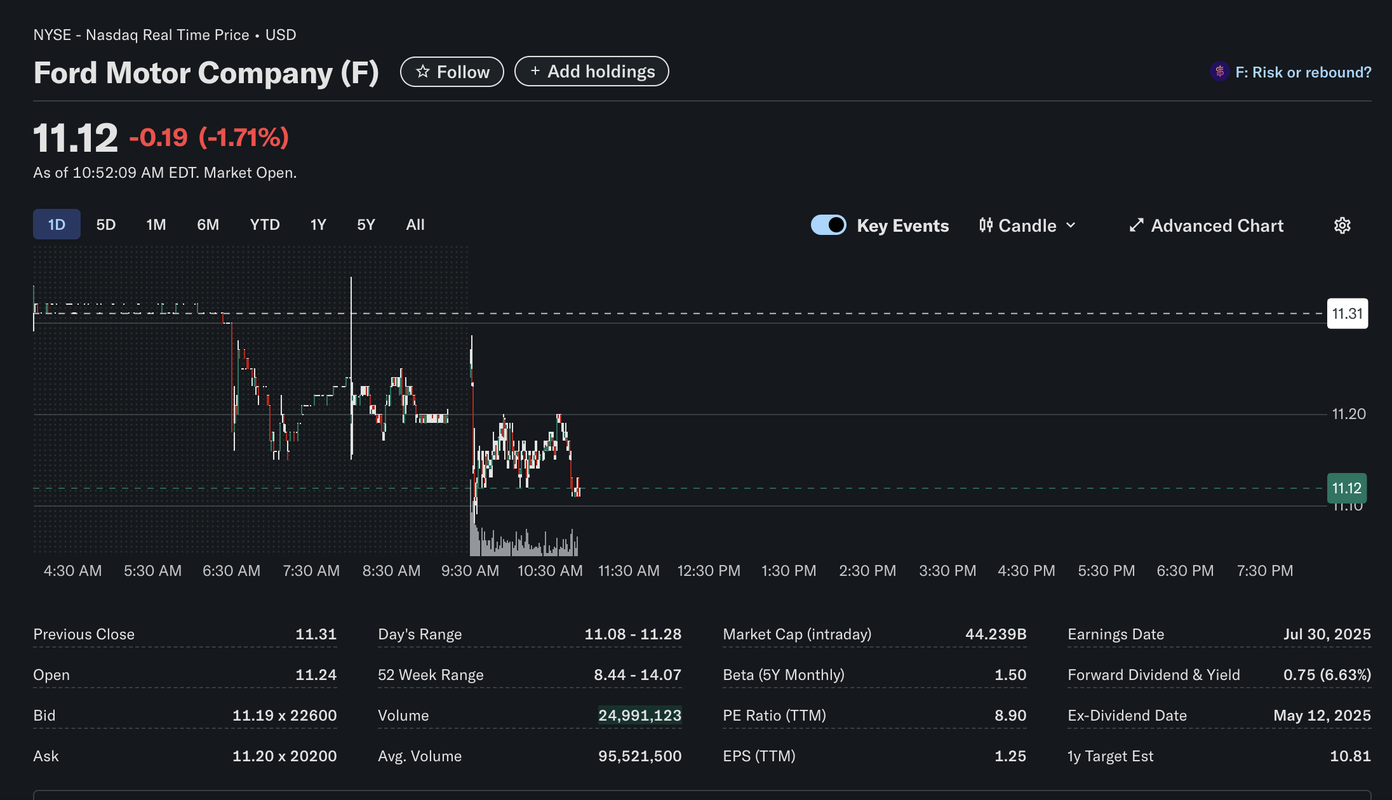Click the Earnings Date Jul 30, 2025
This screenshot has height=800, width=1392.
pos(1327,634)
